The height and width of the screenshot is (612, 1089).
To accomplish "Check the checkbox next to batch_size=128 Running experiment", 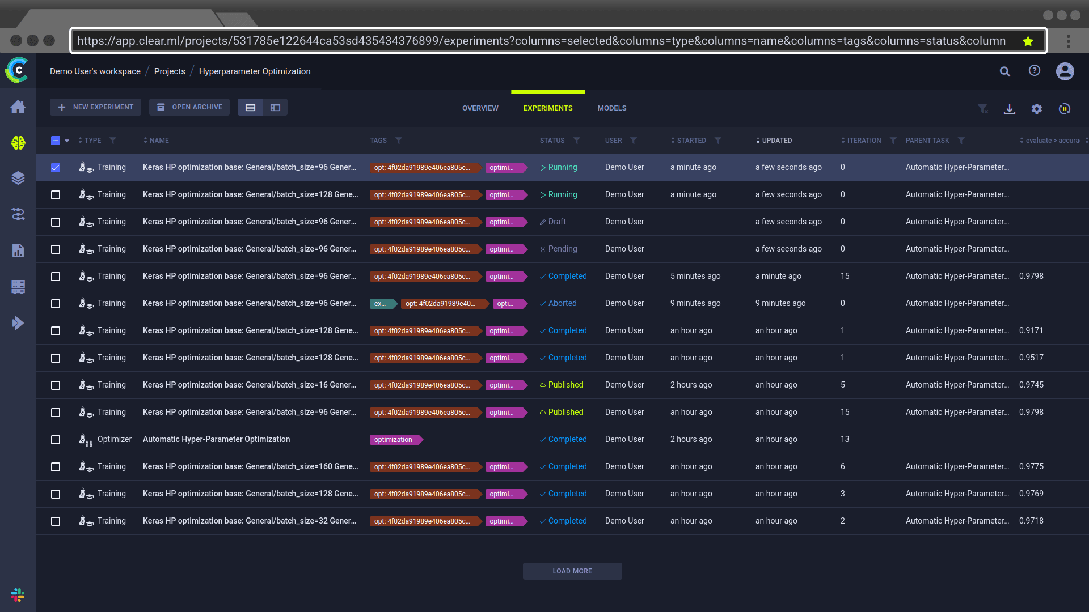I will tap(56, 194).
